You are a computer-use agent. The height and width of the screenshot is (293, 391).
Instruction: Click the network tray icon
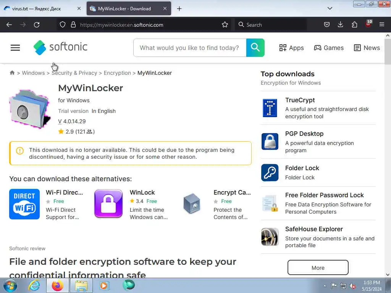(343, 286)
